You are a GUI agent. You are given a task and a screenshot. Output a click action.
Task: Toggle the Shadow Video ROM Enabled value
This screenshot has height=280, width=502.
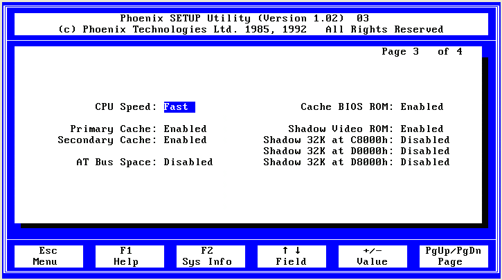[422, 129]
